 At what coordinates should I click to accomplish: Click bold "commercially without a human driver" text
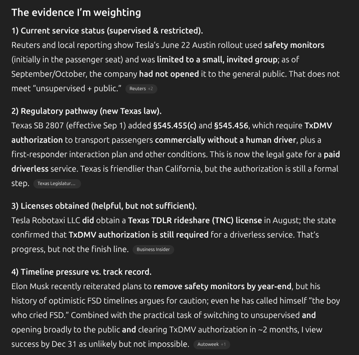click(x=225, y=140)
